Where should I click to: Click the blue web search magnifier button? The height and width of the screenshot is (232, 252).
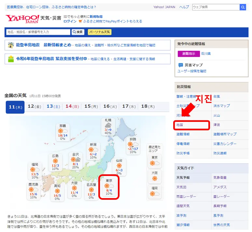pos(243,7)
